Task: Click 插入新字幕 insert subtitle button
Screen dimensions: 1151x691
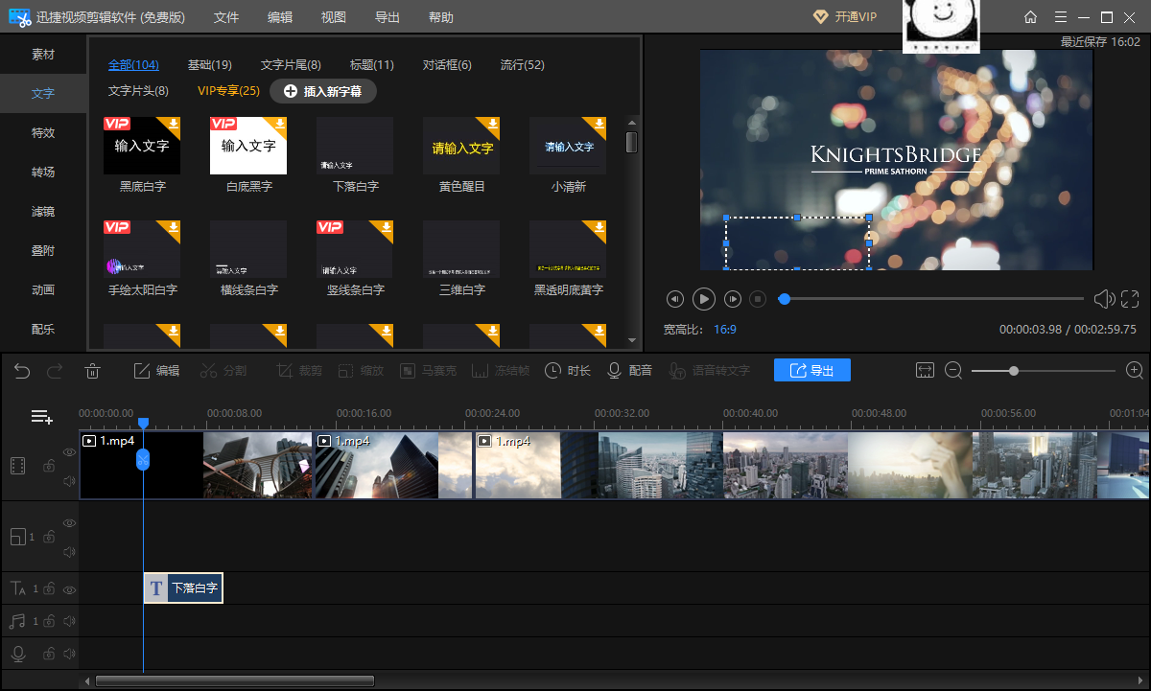Action: pos(323,91)
